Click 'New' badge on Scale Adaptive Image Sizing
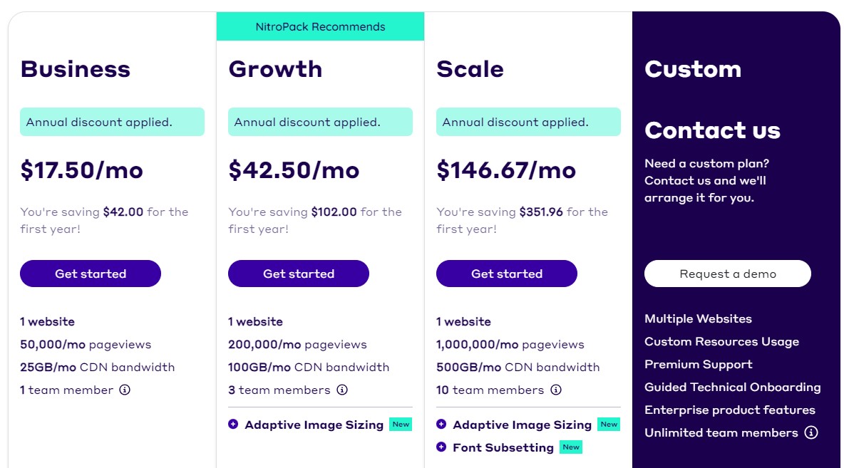The width and height of the screenshot is (849, 468). 609,424
